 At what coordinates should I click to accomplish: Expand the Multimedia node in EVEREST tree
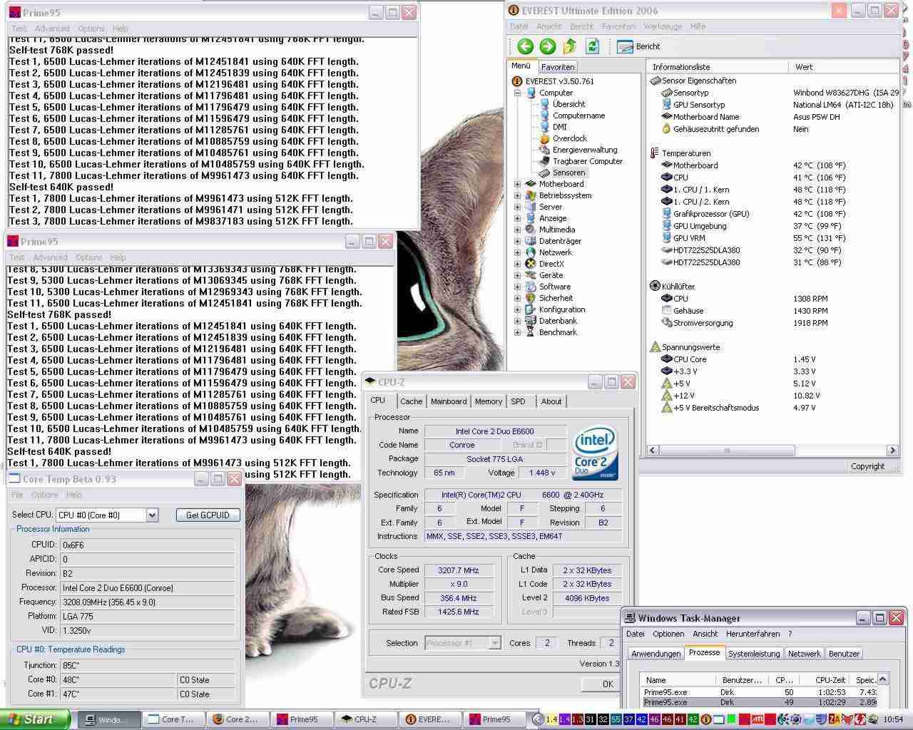(517, 230)
